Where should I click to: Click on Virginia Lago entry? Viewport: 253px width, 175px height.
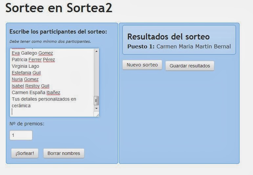point(25,66)
